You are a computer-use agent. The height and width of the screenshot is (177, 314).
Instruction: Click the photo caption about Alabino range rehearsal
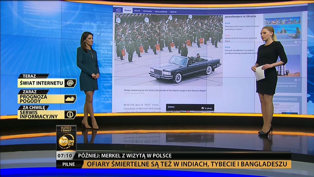[165, 91]
